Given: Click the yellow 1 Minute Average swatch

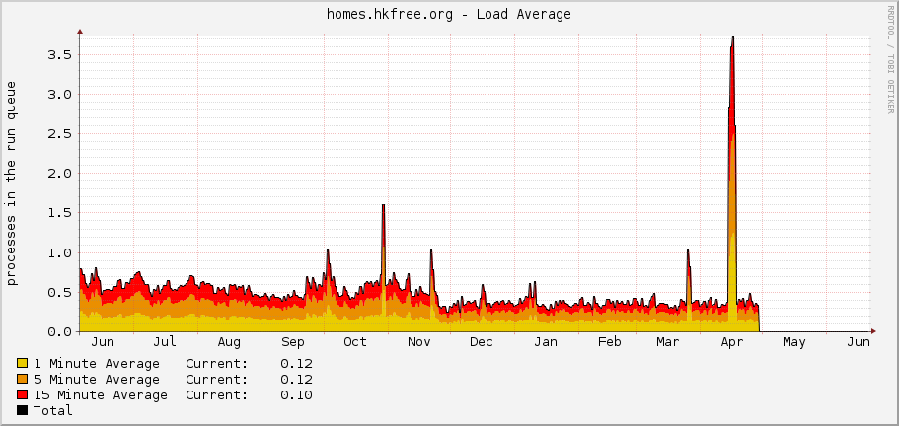Looking at the screenshot, I should point(23,363).
